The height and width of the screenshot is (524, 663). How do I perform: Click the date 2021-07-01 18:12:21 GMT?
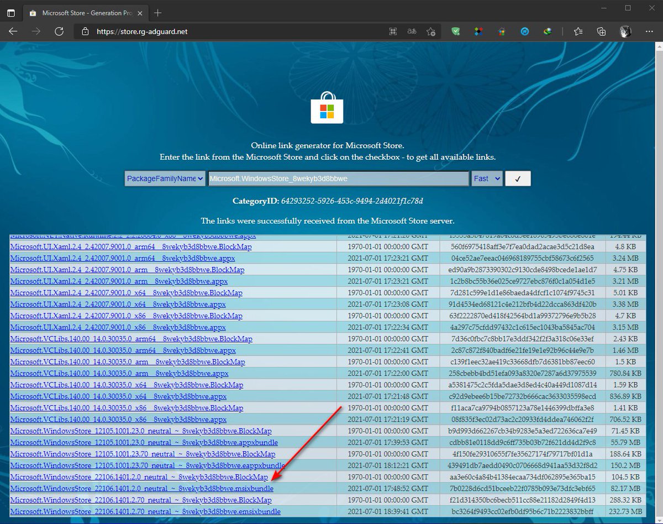pyautogui.click(x=388, y=465)
